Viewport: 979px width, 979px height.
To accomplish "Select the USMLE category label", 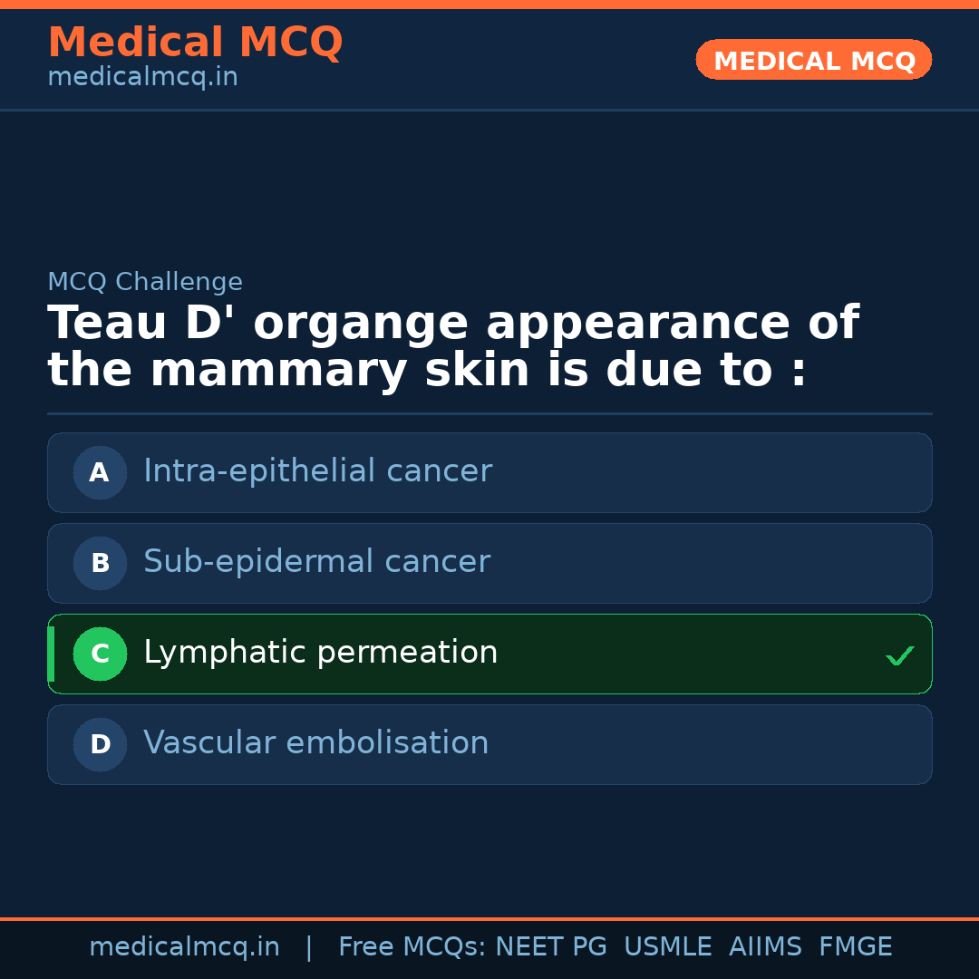I will coord(668,946).
